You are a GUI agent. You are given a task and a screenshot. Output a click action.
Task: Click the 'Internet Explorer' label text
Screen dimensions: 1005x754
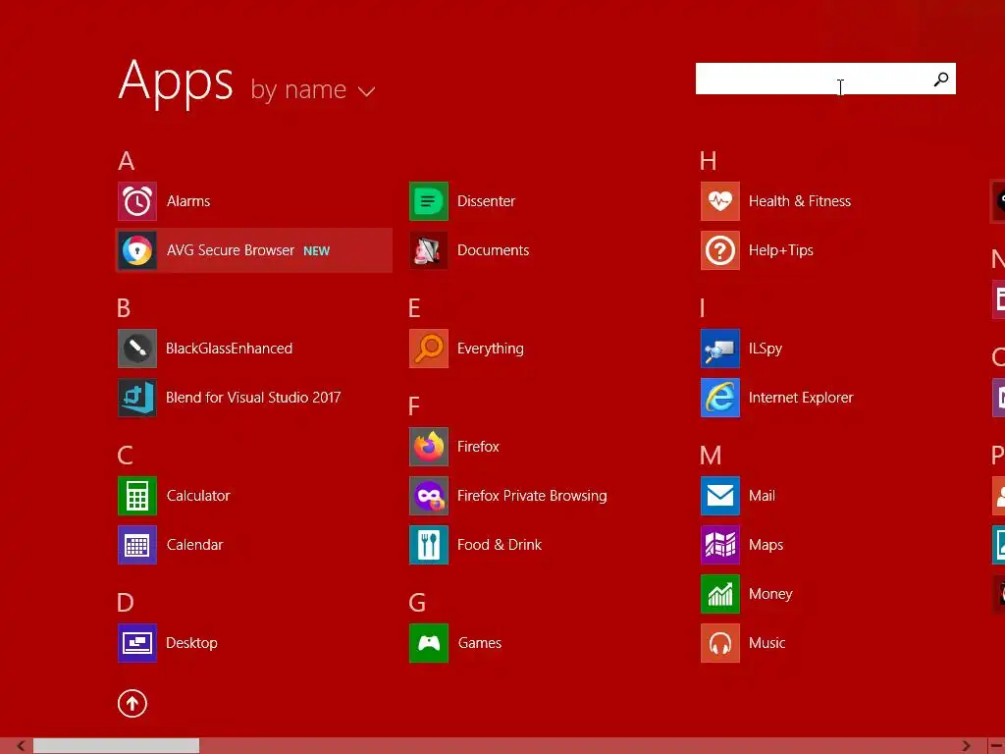pyautogui.click(x=801, y=398)
